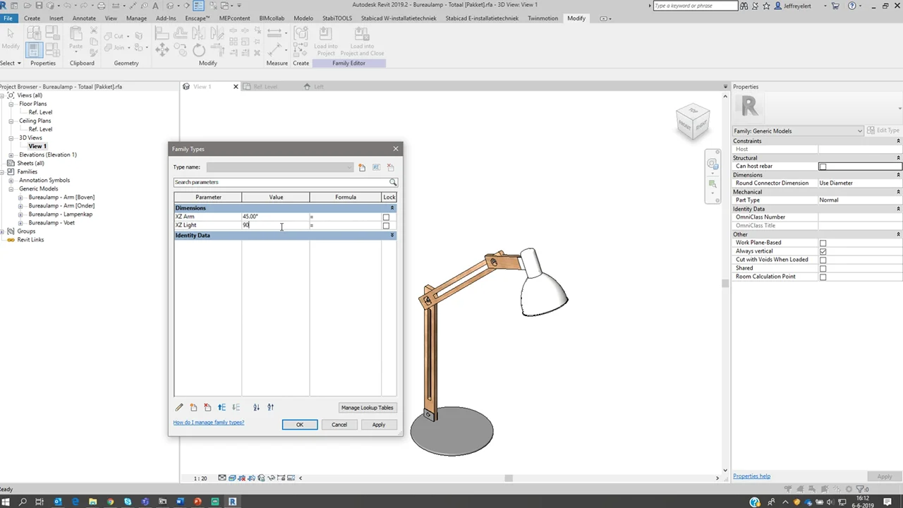Click the Search parameters field
This screenshot has height=508, width=903.
point(281,182)
